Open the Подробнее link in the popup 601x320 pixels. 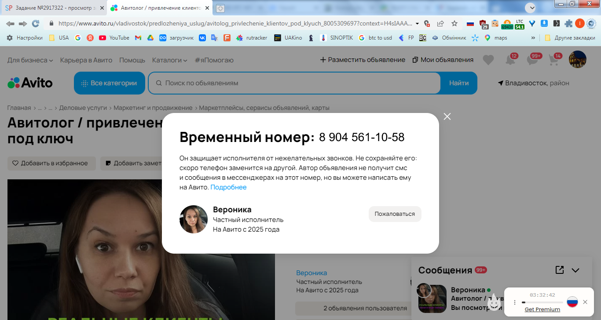pyautogui.click(x=228, y=187)
